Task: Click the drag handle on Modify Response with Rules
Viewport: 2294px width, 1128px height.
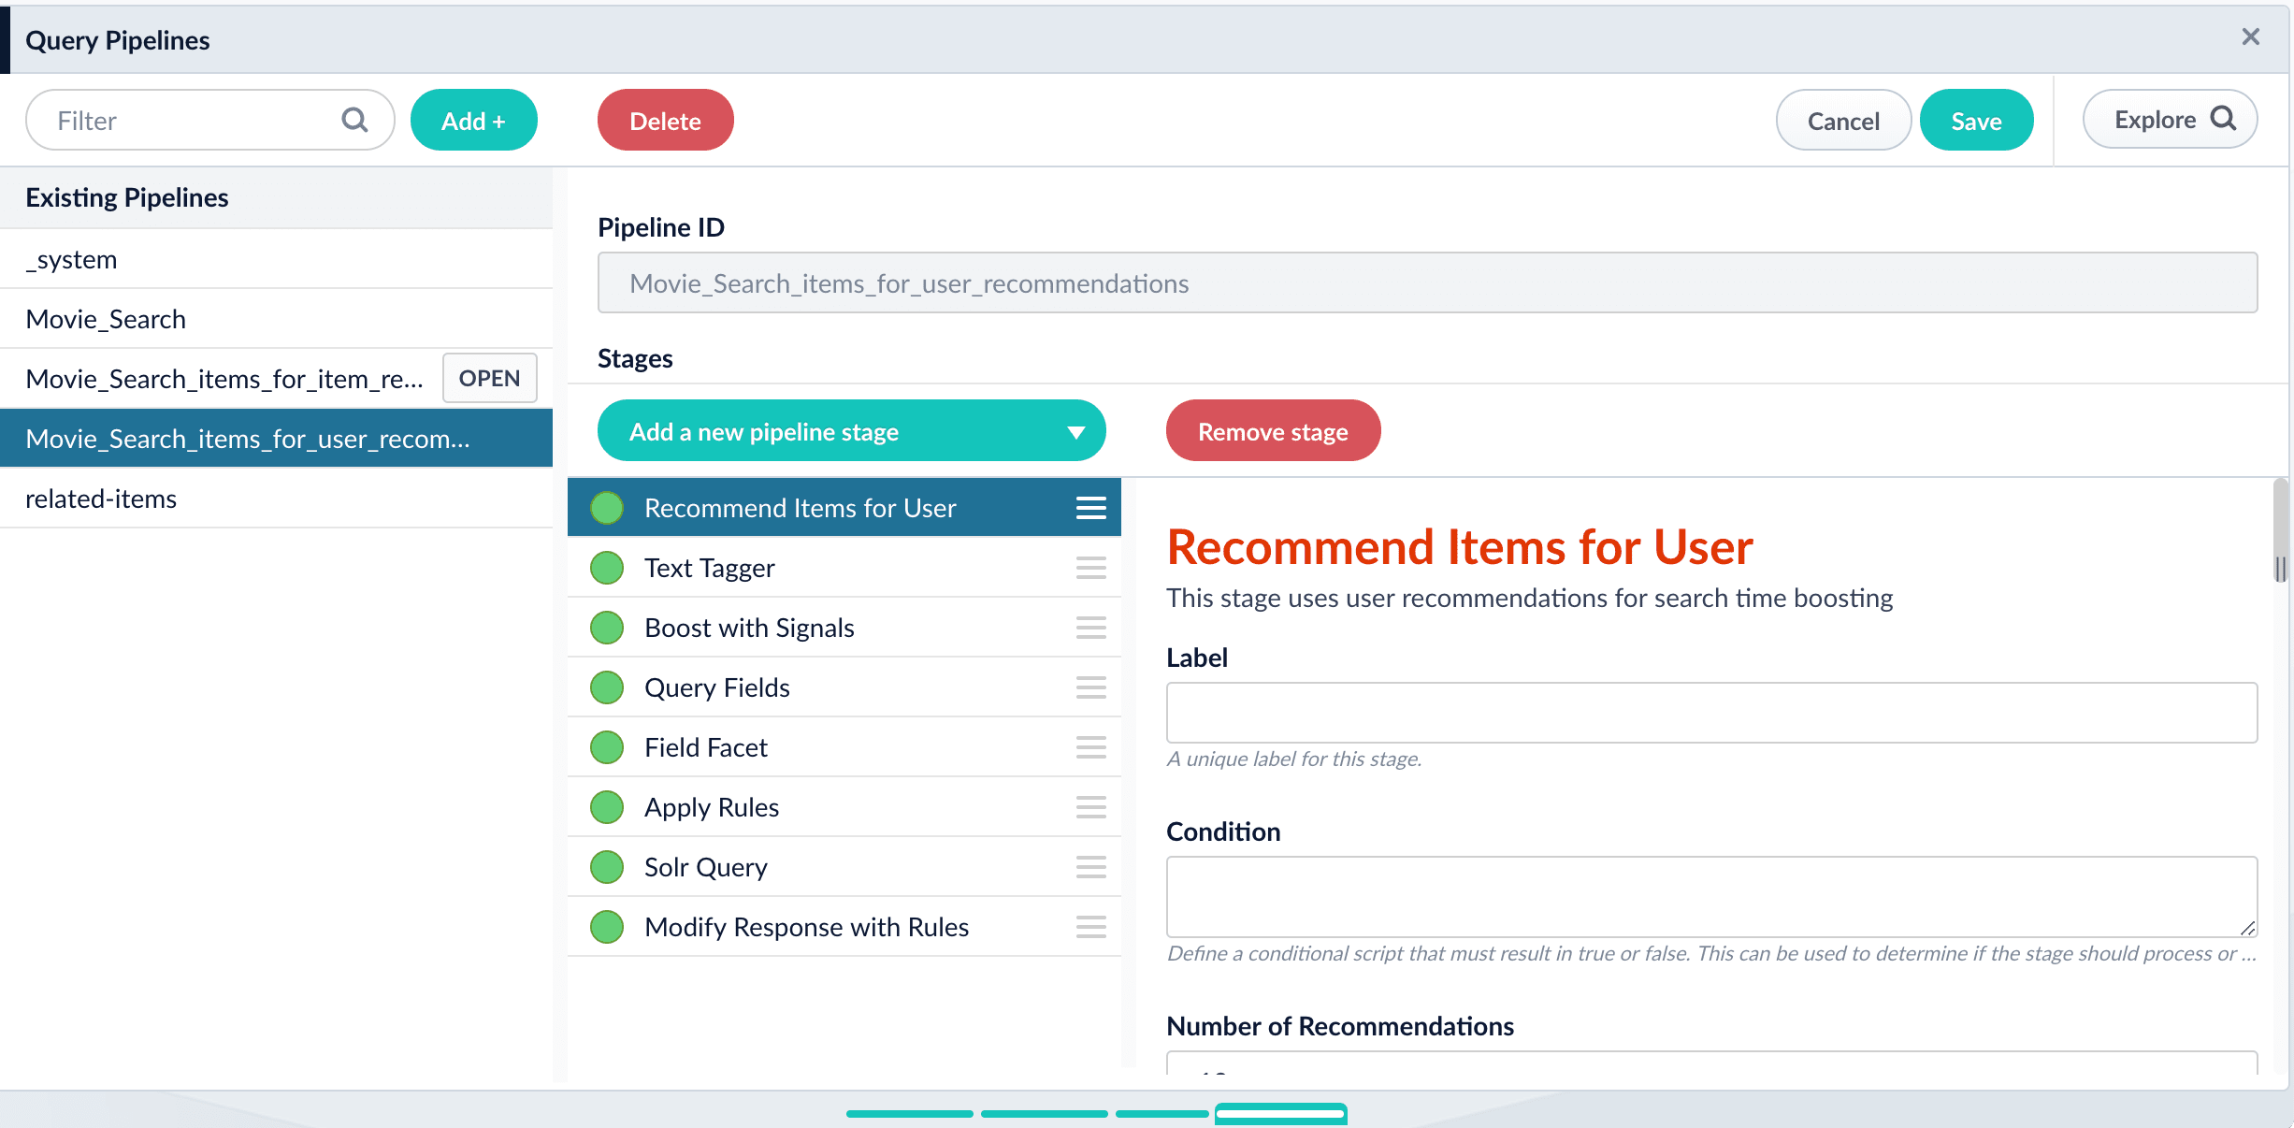Action: pos(1089,927)
